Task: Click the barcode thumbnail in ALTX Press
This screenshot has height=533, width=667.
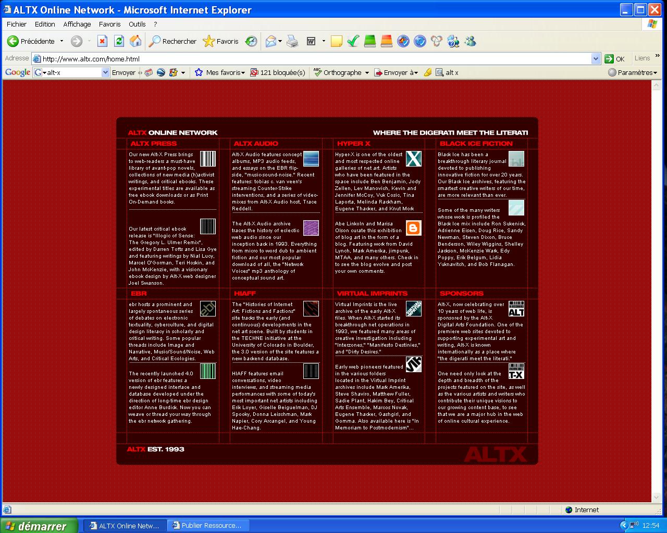Action: click(208, 159)
